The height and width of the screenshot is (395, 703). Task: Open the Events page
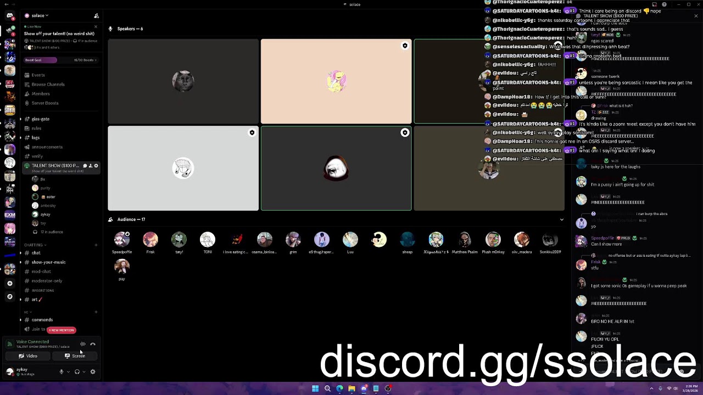(38, 75)
